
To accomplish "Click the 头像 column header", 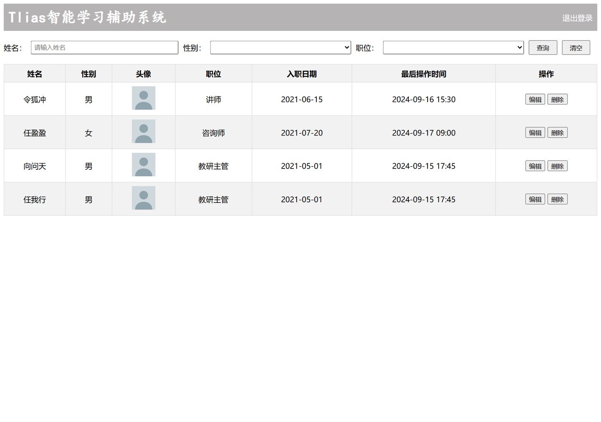I will pos(143,74).
